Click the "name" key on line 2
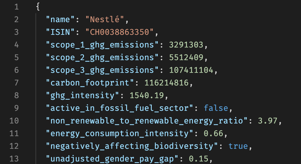 click(x=60, y=19)
